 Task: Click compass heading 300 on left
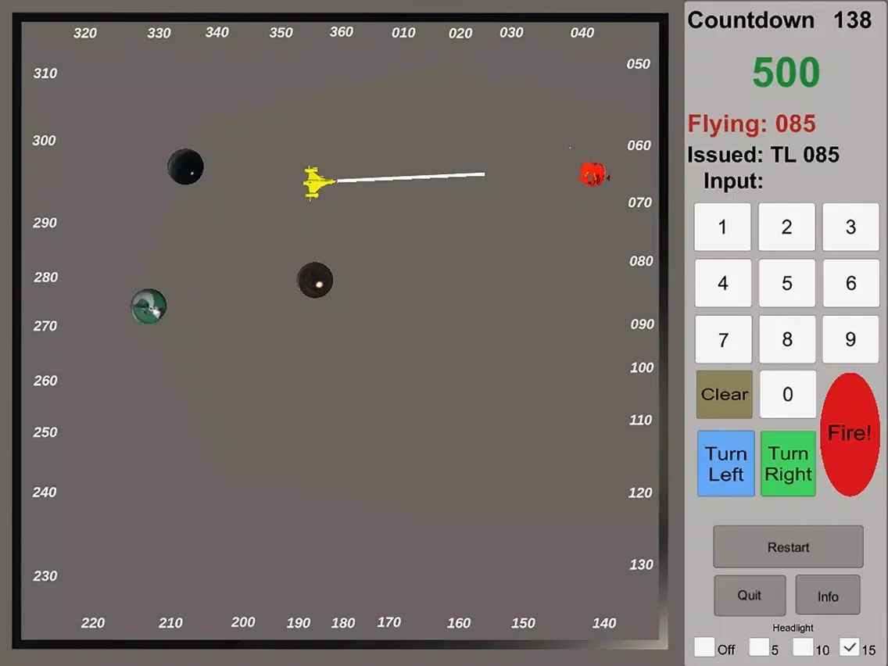click(x=45, y=140)
